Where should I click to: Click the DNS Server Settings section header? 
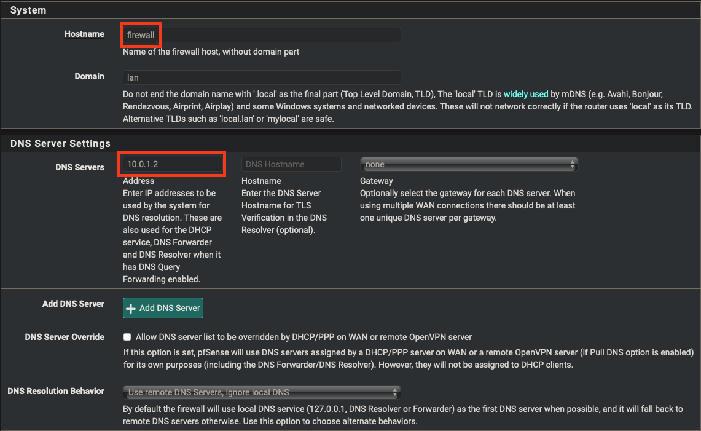click(x=60, y=143)
